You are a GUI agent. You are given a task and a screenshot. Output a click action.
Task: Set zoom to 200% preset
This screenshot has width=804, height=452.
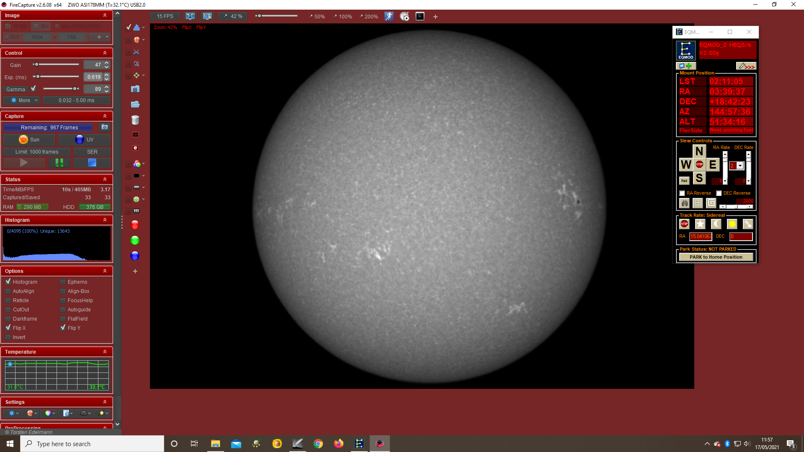368,17
